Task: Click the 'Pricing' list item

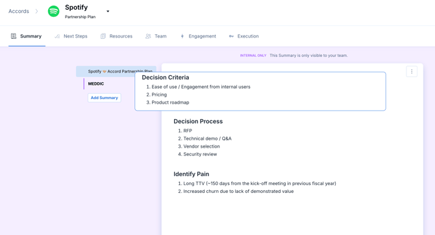Action: click(x=159, y=95)
